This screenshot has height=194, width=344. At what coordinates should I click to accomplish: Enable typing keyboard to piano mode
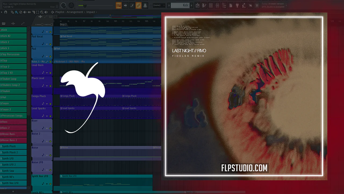[119, 5]
